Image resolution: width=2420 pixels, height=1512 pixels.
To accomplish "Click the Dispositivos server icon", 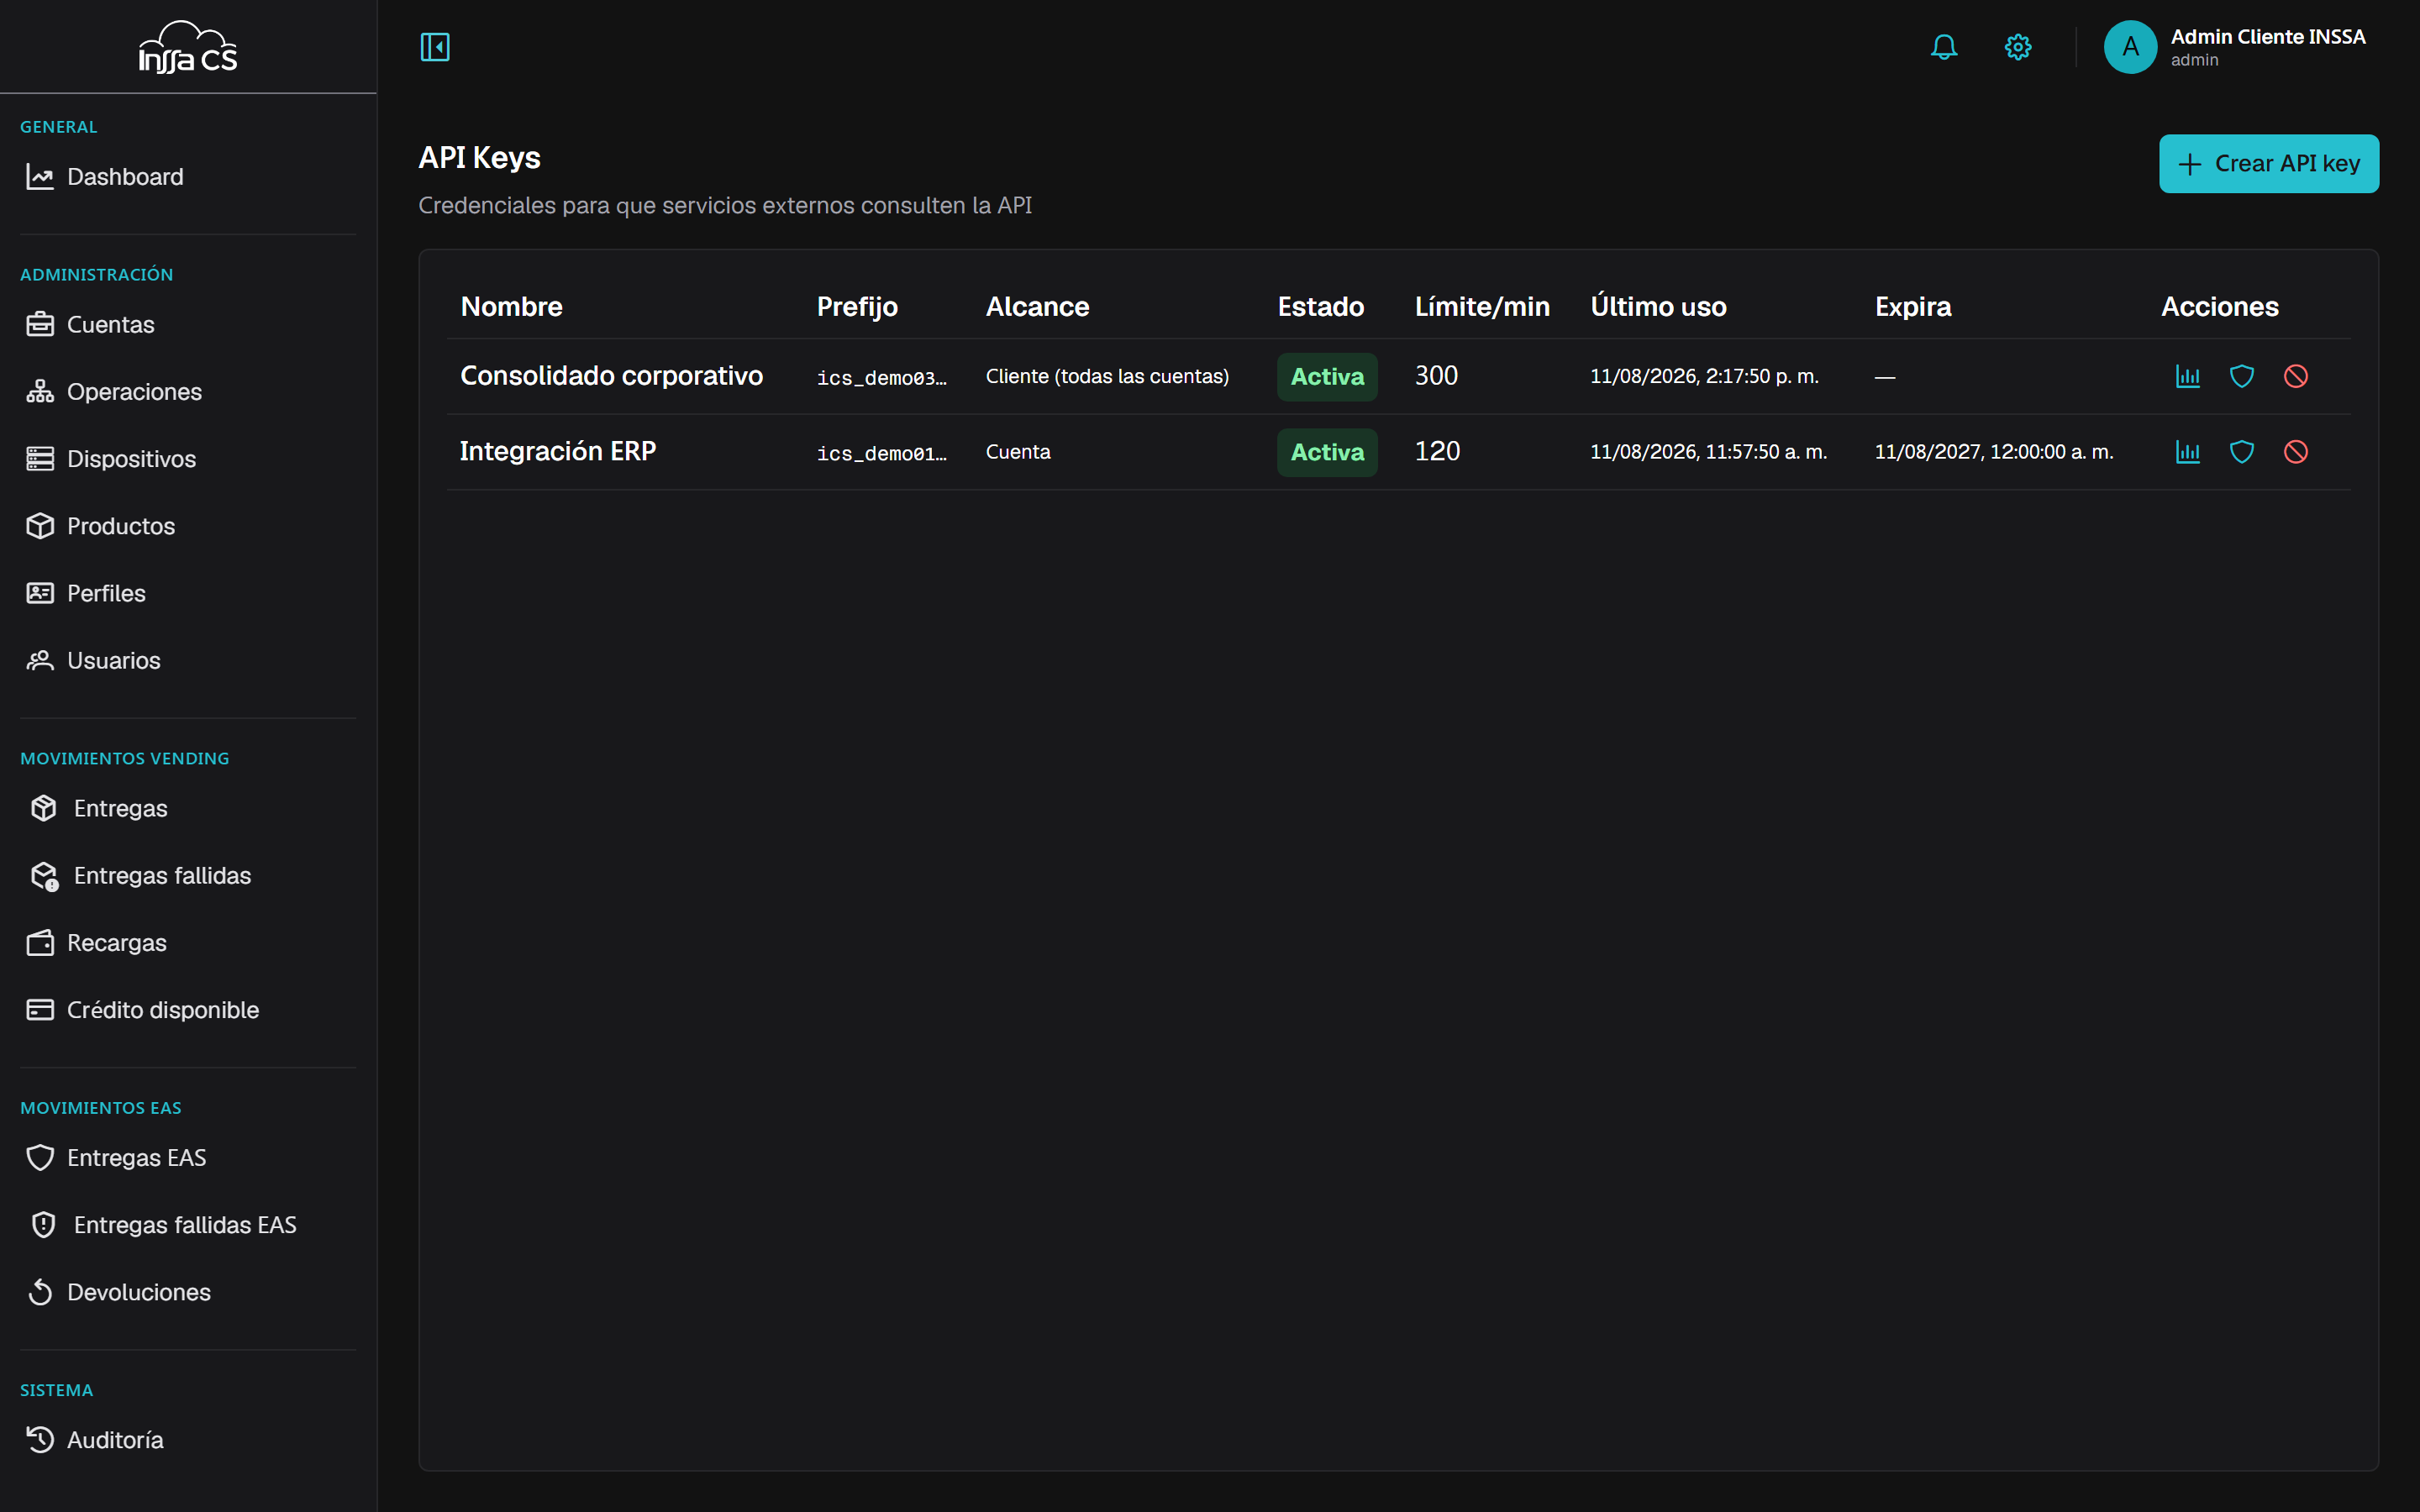I will coord(40,459).
